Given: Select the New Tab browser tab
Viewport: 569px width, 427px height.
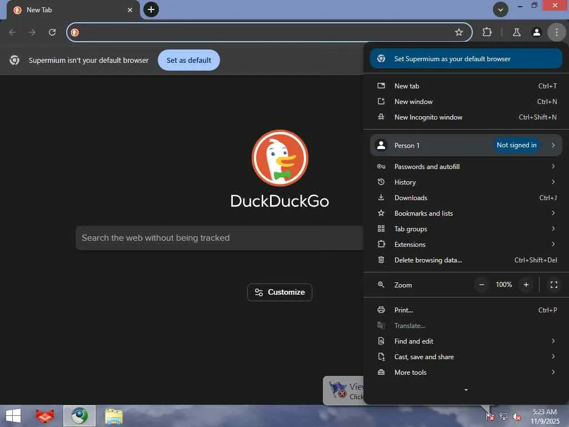Looking at the screenshot, I should tap(73, 10).
